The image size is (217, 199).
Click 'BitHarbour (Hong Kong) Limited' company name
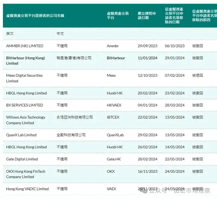(25, 61)
